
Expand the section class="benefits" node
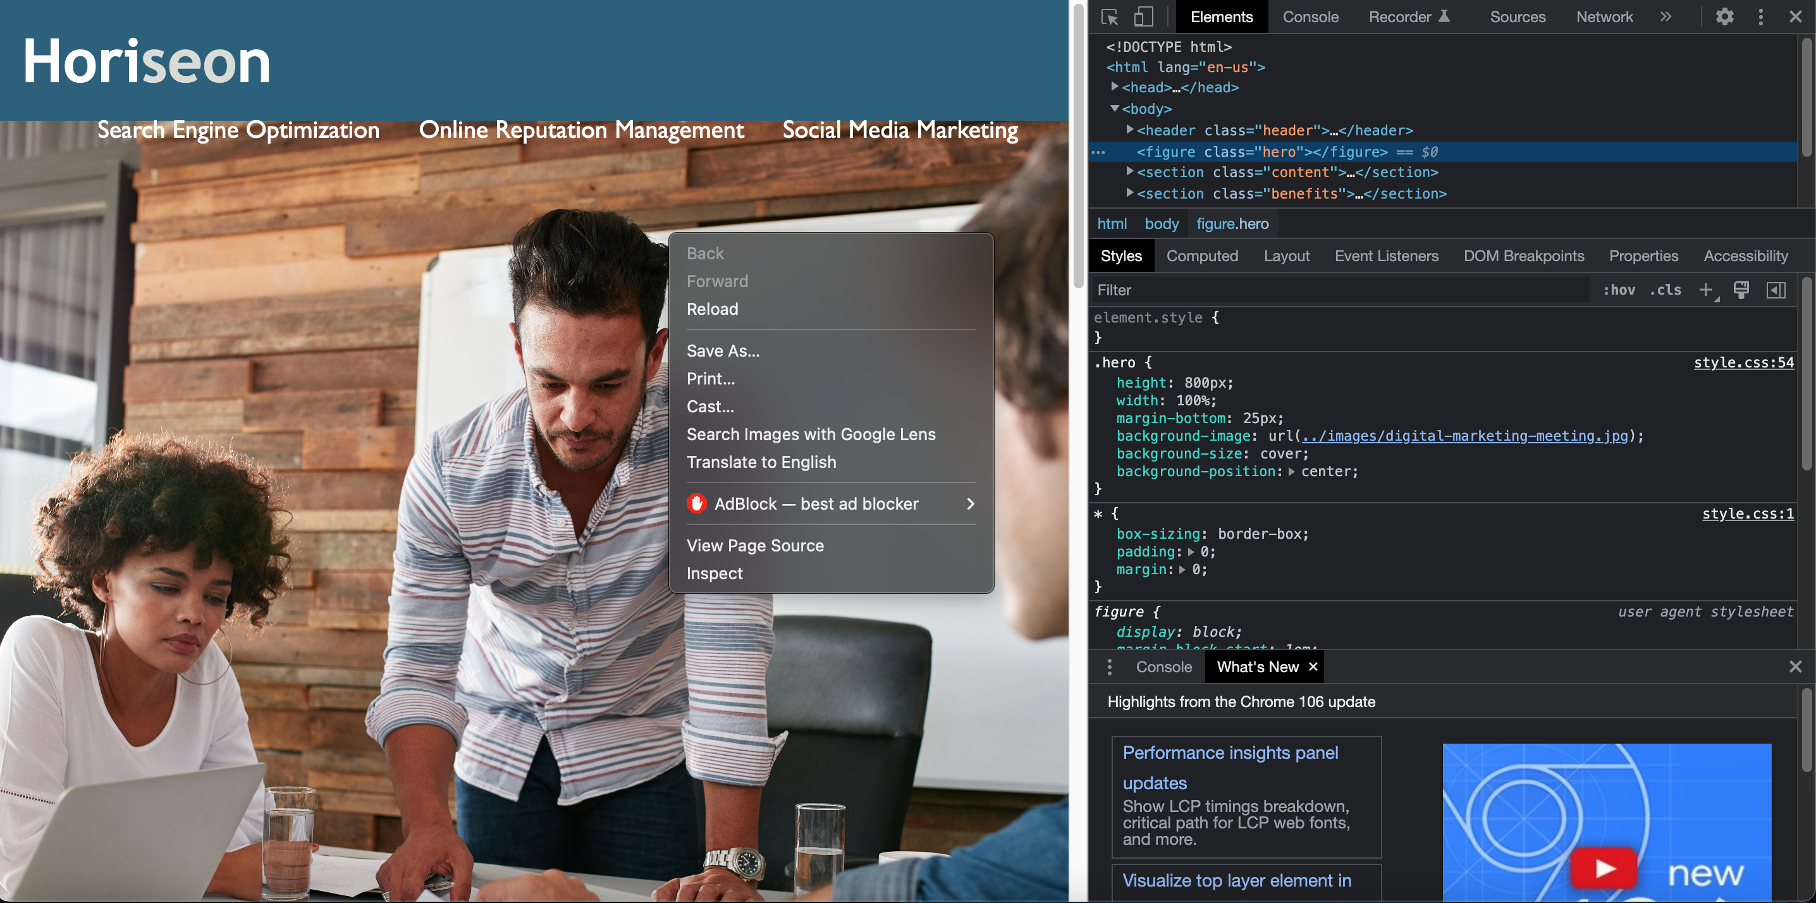click(1130, 192)
